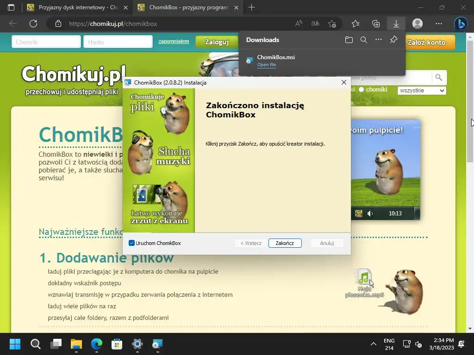The width and height of the screenshot is (474, 355).
Task: Reload the page with the refresh icon
Action: point(33,24)
